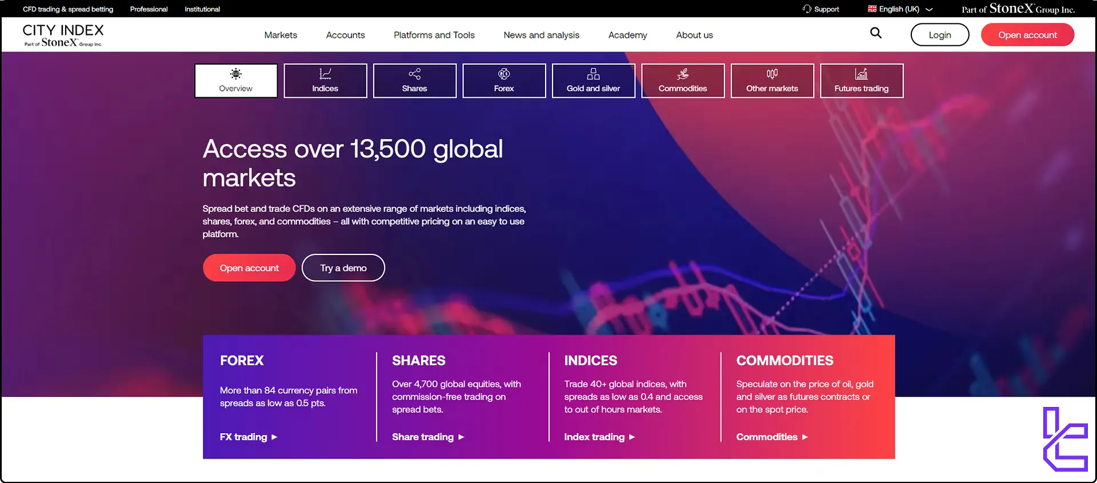Click the English (UK) language label
The image size is (1097, 483).
click(899, 9)
